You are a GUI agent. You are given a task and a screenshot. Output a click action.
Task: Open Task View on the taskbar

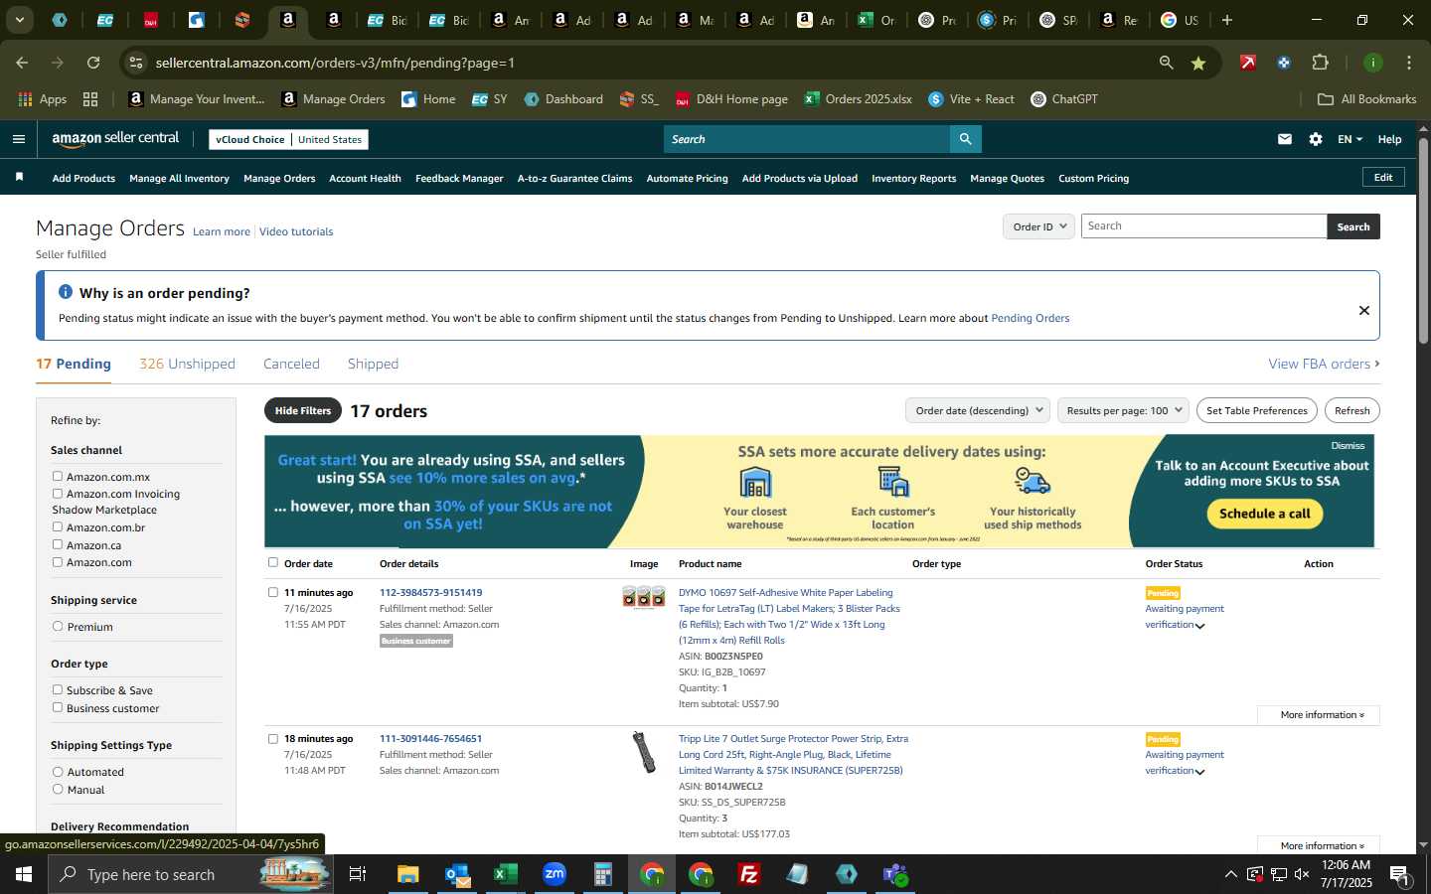coord(358,874)
